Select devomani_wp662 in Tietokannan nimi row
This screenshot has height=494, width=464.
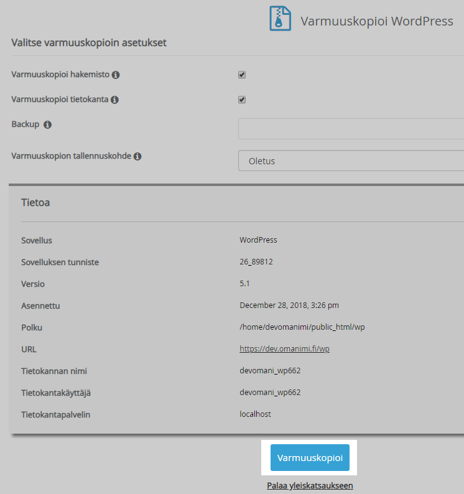(270, 371)
